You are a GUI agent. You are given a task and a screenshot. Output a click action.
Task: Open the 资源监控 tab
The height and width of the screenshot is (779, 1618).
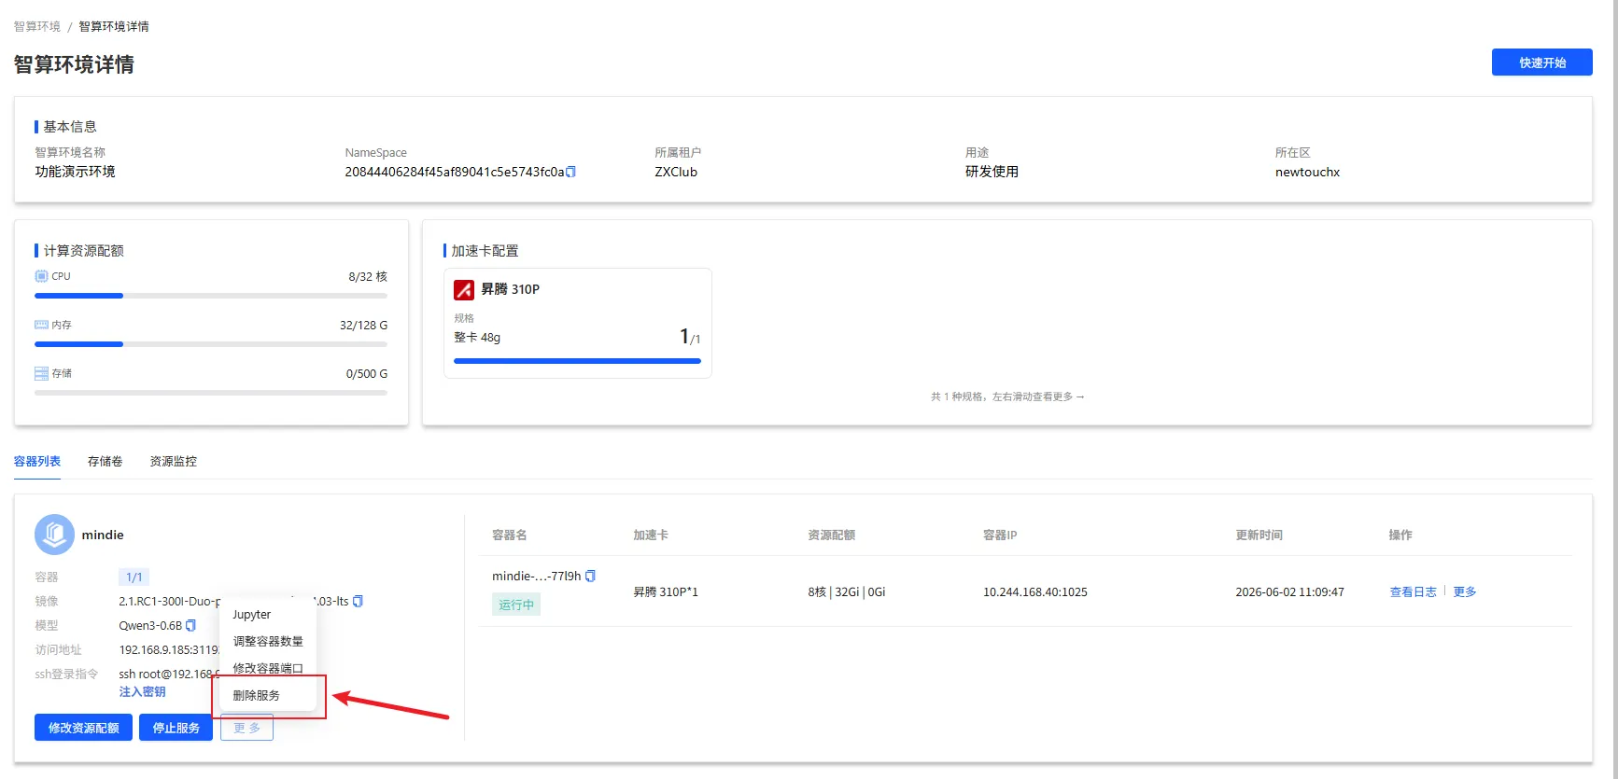[173, 462]
